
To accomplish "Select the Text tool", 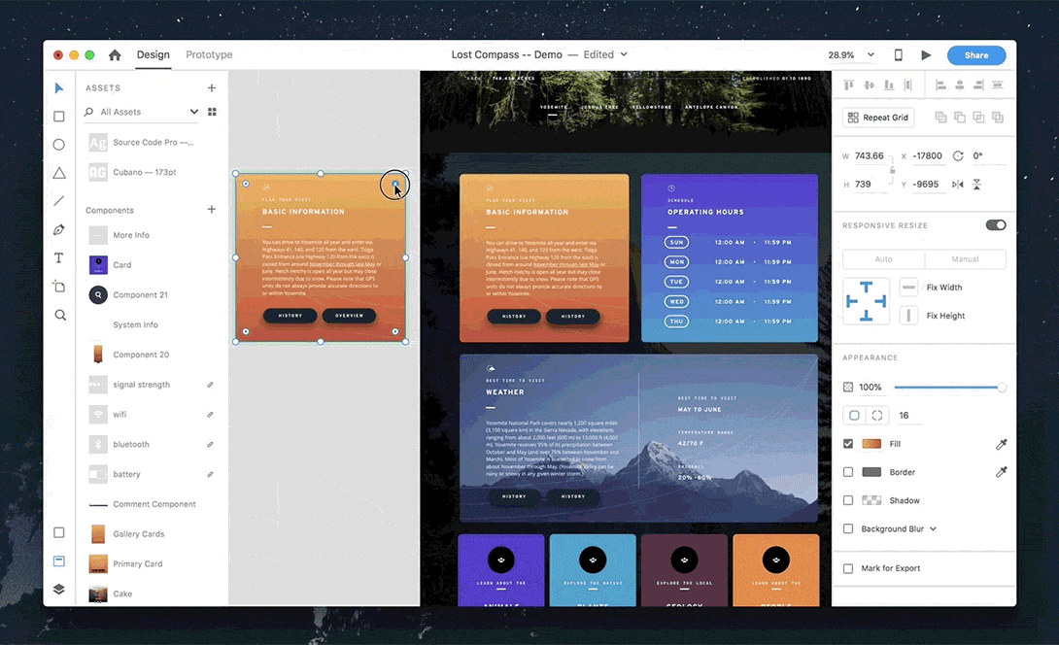I will coord(58,258).
